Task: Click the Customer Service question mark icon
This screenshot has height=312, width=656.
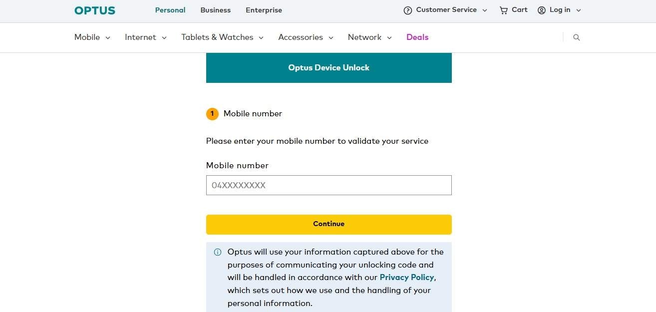Action: 408,10
